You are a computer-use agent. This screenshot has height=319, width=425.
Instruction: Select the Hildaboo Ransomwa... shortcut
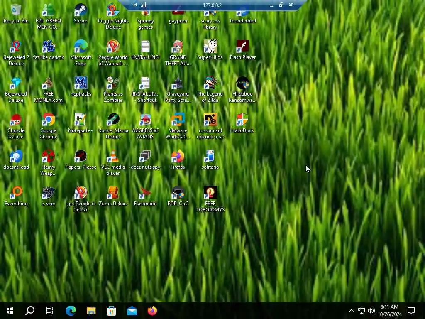[242, 90]
